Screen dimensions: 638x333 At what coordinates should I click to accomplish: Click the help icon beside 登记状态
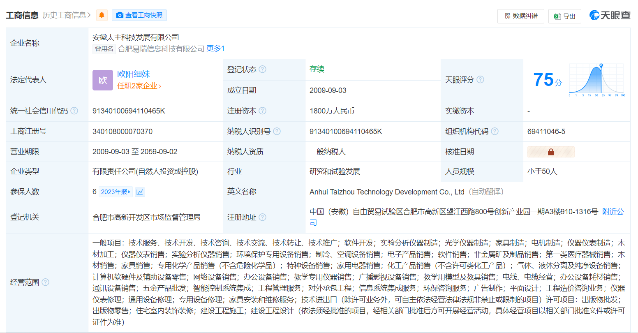pos(262,69)
